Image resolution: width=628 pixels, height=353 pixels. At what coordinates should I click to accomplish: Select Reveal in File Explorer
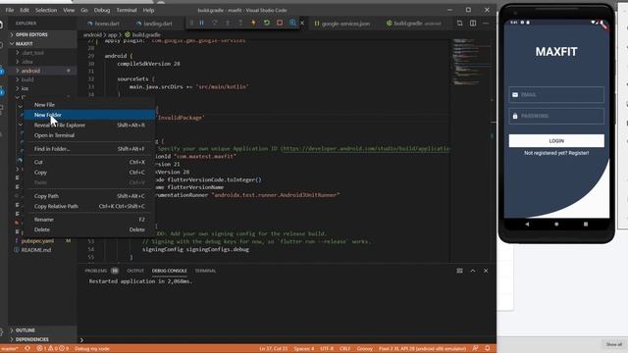click(89, 126)
